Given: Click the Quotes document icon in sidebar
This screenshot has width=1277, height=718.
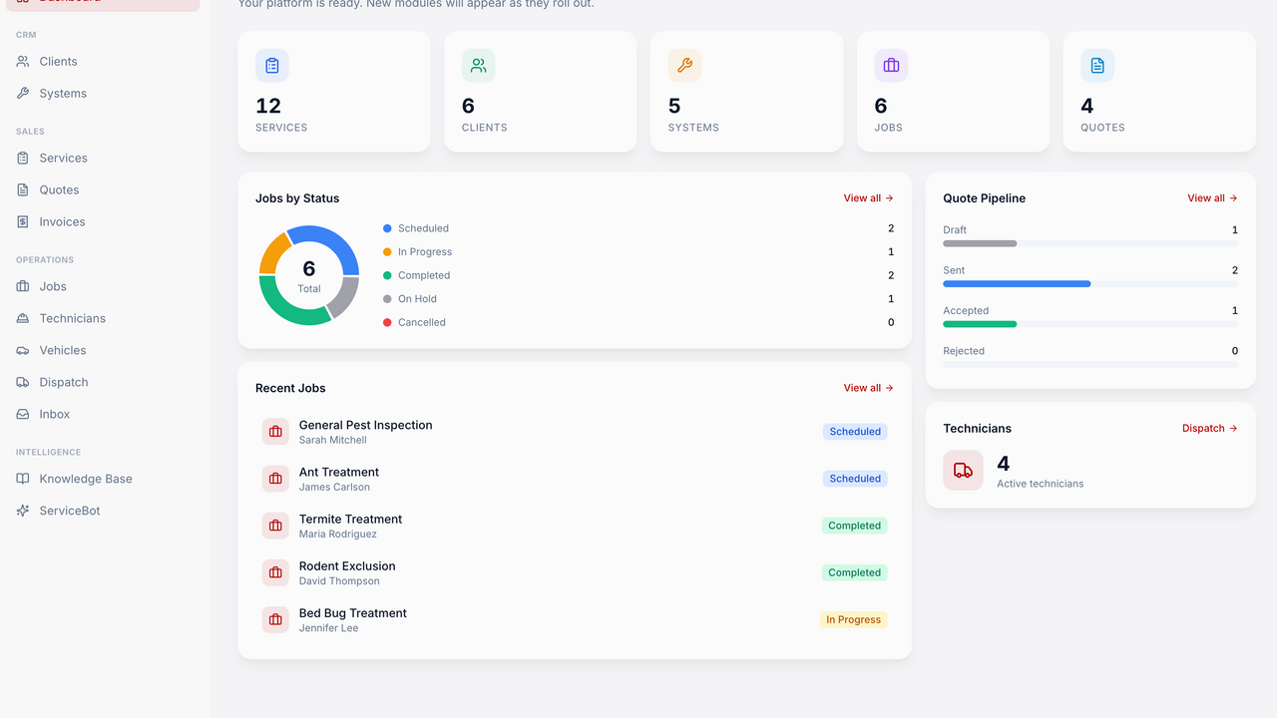Looking at the screenshot, I should coord(23,190).
